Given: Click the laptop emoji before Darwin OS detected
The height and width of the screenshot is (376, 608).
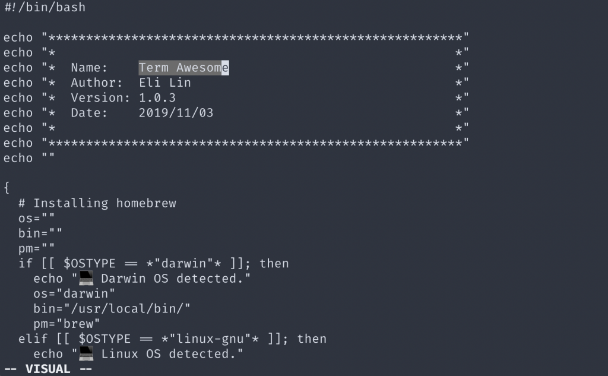Looking at the screenshot, I should pos(86,278).
